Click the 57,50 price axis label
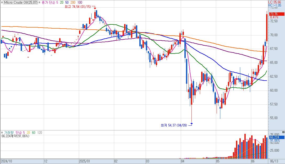 click(x=274, y=104)
